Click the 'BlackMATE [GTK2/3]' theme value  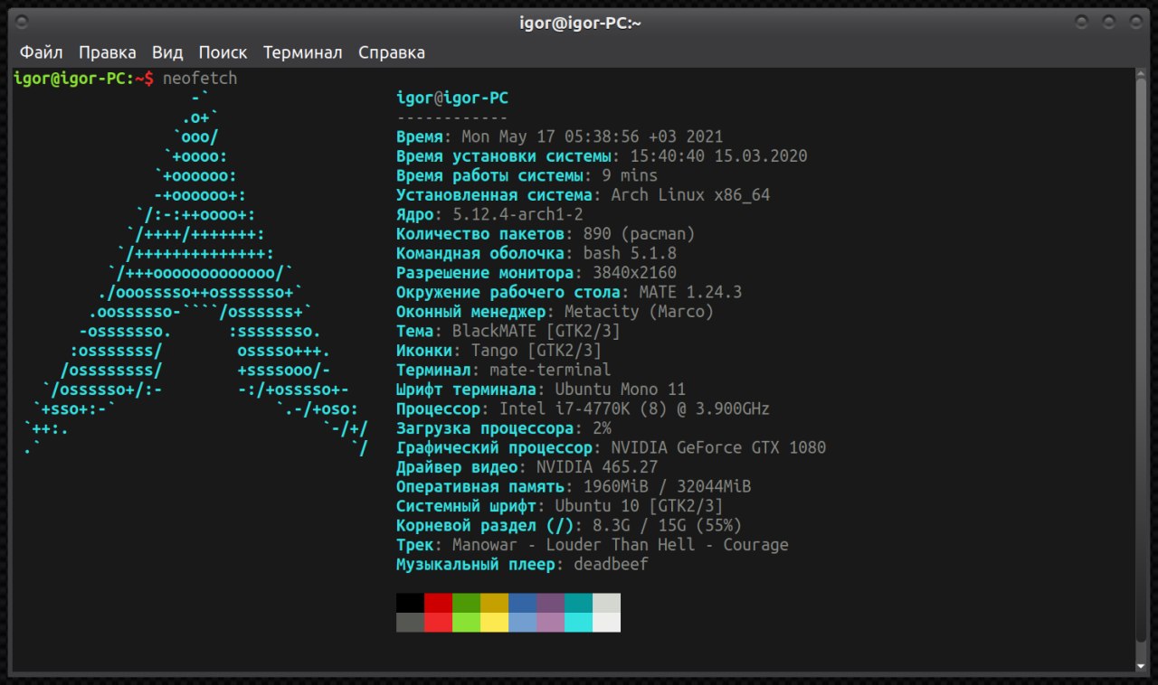(536, 331)
